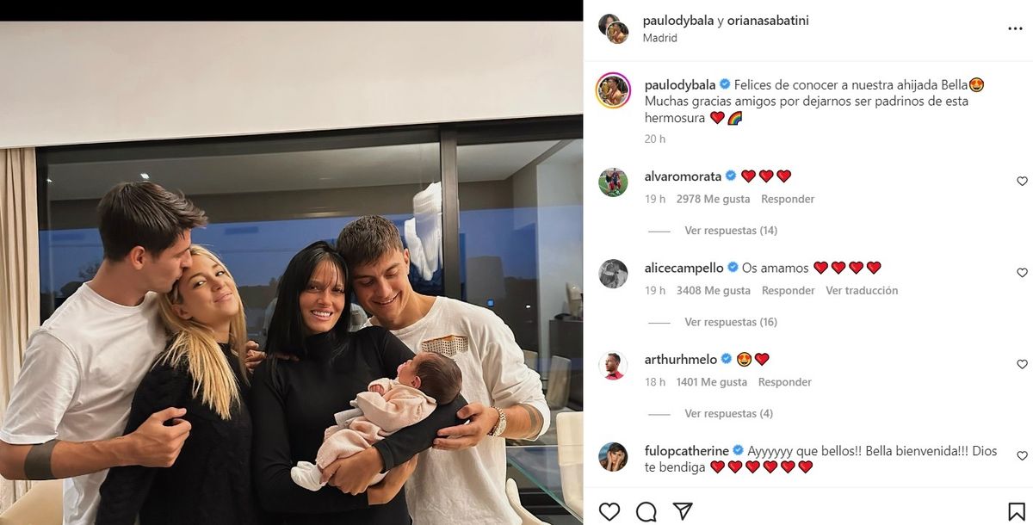Open fulopcatherine's profile avatar
The image size is (1033, 525).
(x=613, y=457)
